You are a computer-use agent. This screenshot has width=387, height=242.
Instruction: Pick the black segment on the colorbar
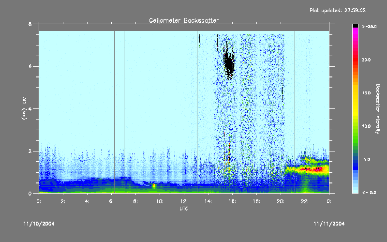tap(355, 26)
